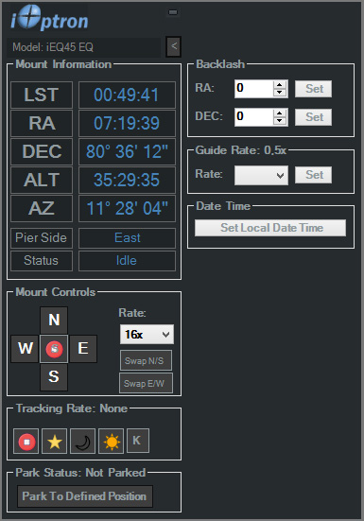Click the Park Status: Not Parked heading
The height and width of the screenshot is (521, 364).
(x=80, y=473)
